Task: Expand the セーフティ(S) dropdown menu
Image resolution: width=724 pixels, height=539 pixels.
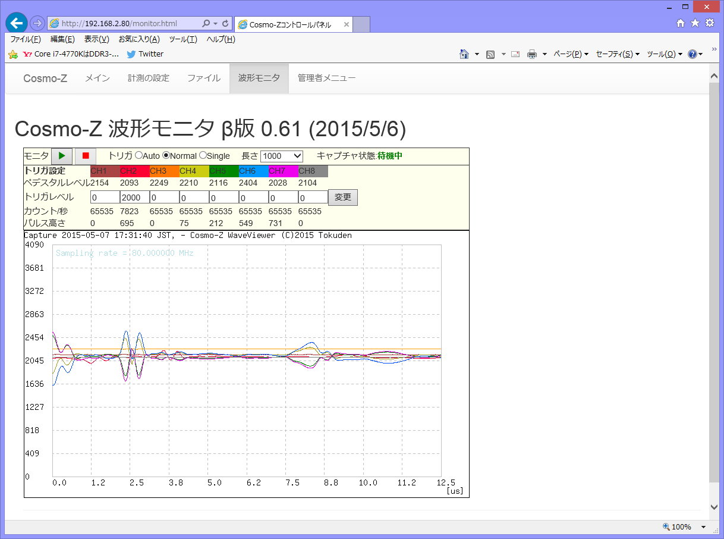Action: tap(617, 54)
